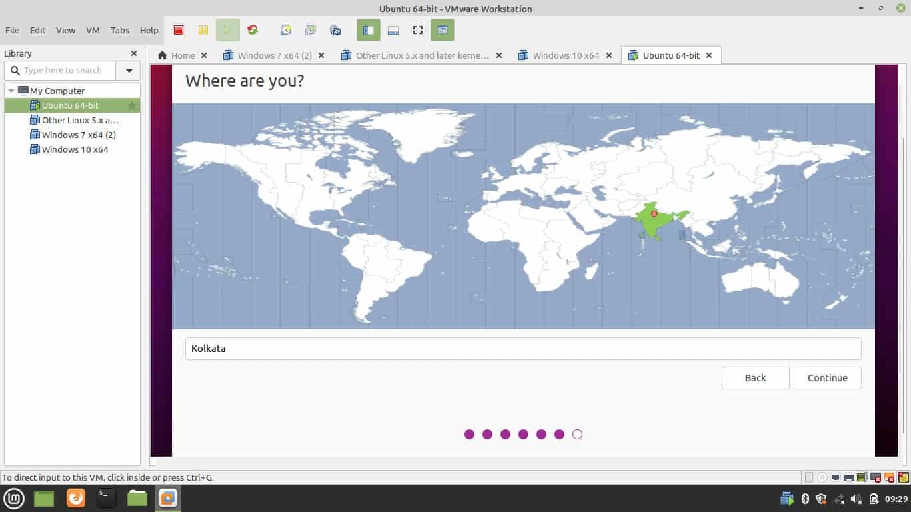Open Terminal from the taskbar
Image resolution: width=911 pixels, height=512 pixels.
click(x=107, y=498)
